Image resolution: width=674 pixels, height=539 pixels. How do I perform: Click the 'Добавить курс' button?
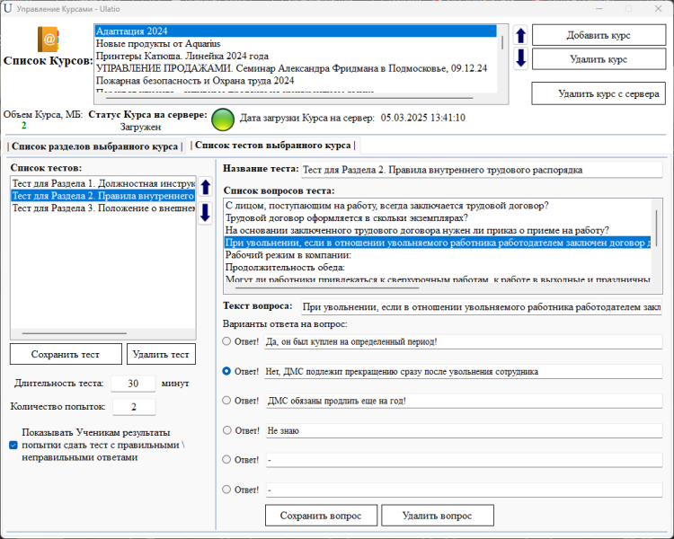598,35
